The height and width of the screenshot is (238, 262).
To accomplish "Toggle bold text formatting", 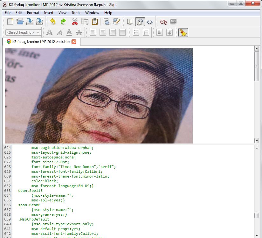I will pos(49,32).
